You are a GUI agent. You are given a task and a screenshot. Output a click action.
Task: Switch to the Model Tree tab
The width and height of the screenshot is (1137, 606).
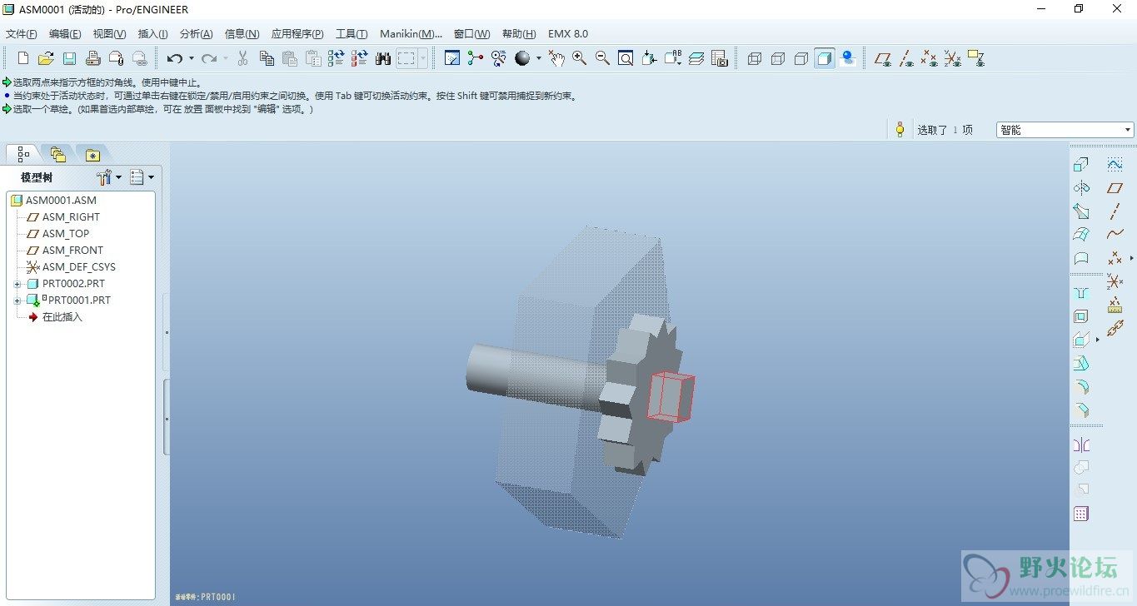pos(22,154)
